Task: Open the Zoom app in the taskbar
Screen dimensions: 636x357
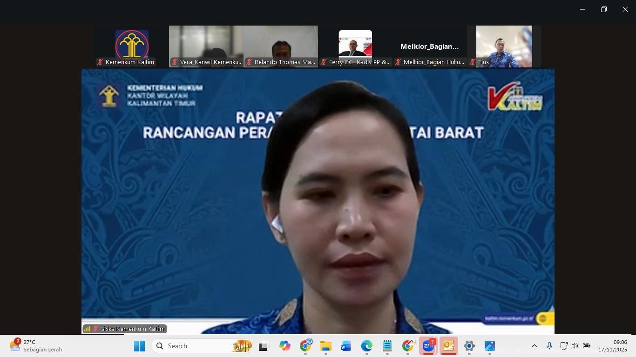Action: [428, 346]
